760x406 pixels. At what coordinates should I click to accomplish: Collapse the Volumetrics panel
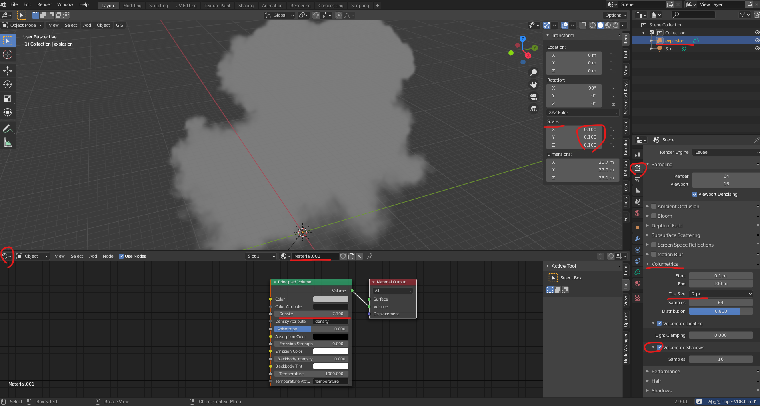click(664, 264)
